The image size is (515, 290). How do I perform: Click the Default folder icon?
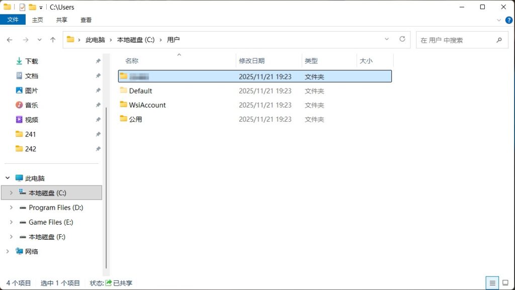[124, 90]
